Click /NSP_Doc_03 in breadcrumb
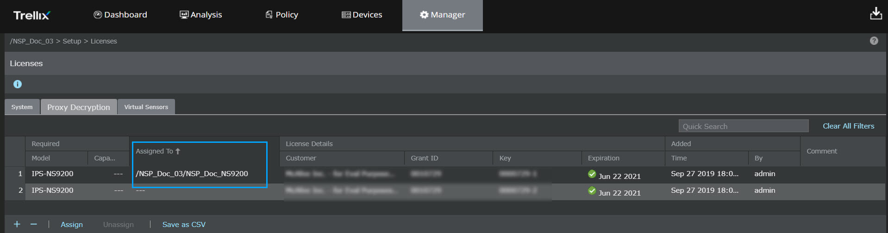 31,41
